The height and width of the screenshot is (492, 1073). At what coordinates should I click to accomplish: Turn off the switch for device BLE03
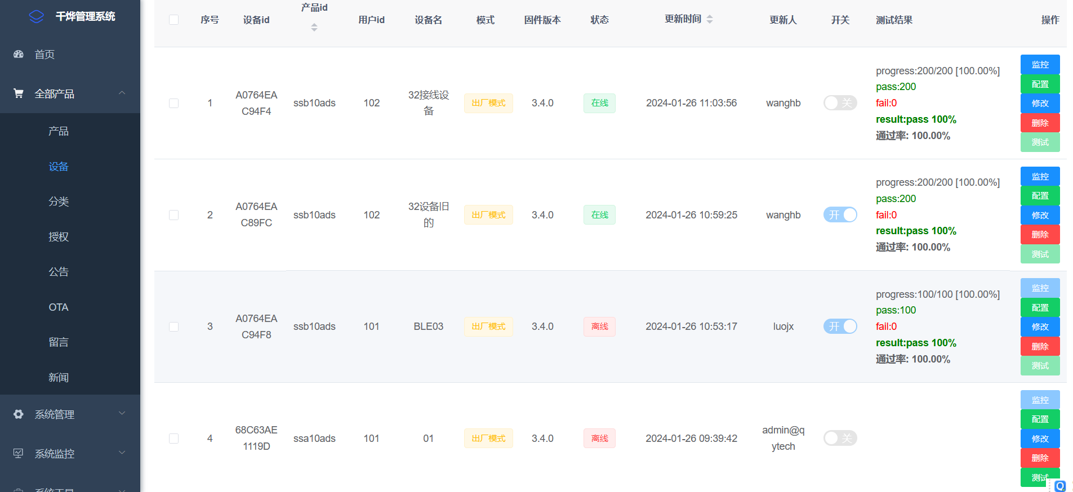(840, 326)
